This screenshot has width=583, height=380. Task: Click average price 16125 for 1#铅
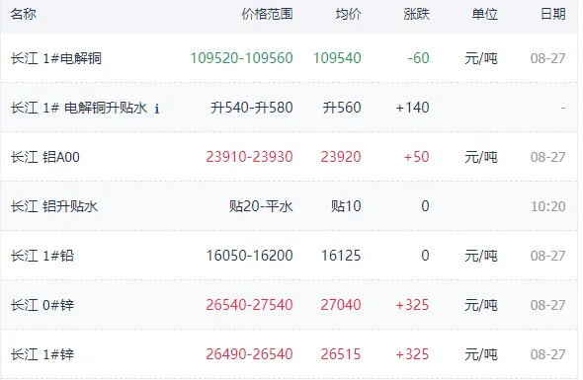(341, 256)
